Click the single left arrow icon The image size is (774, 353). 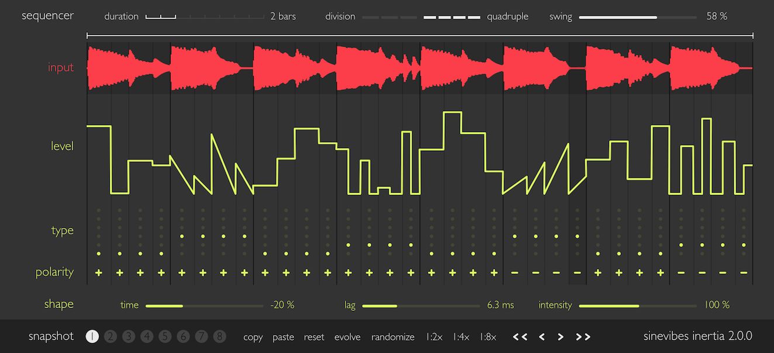[542, 337]
